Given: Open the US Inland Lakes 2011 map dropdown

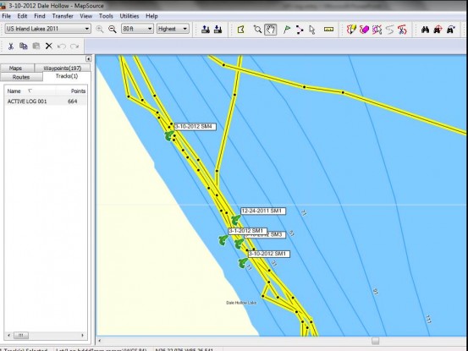Looking at the screenshot, I should 47,29.
